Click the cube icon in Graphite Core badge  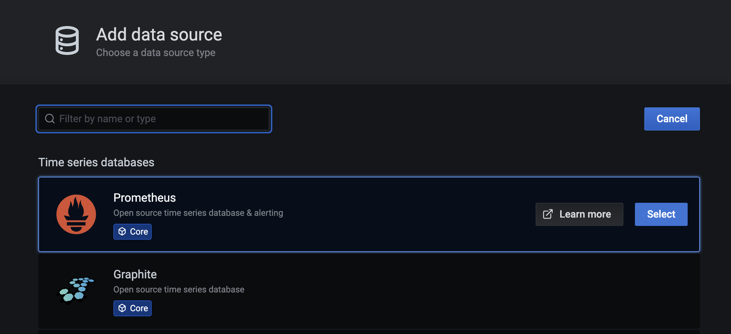(122, 308)
